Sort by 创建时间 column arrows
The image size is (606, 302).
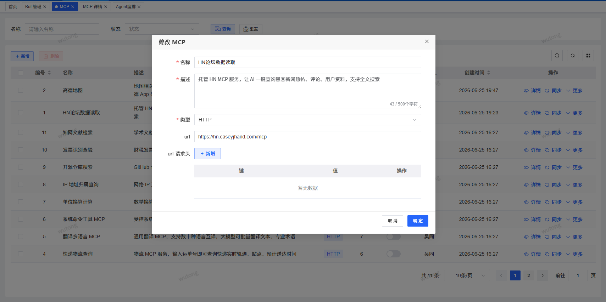coord(489,73)
